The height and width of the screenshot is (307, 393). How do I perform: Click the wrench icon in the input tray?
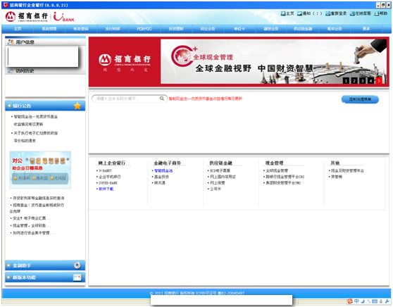[387, 301]
